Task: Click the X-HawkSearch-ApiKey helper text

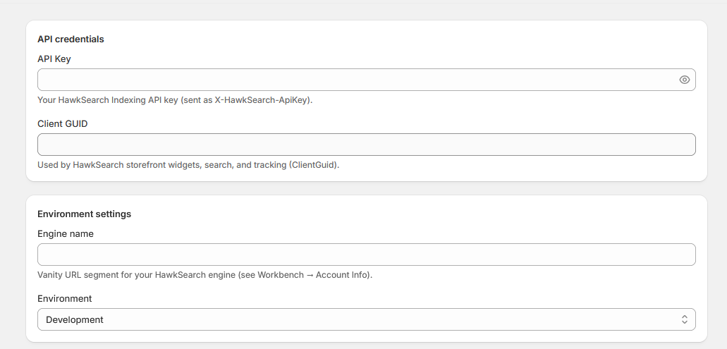Action: point(176,100)
